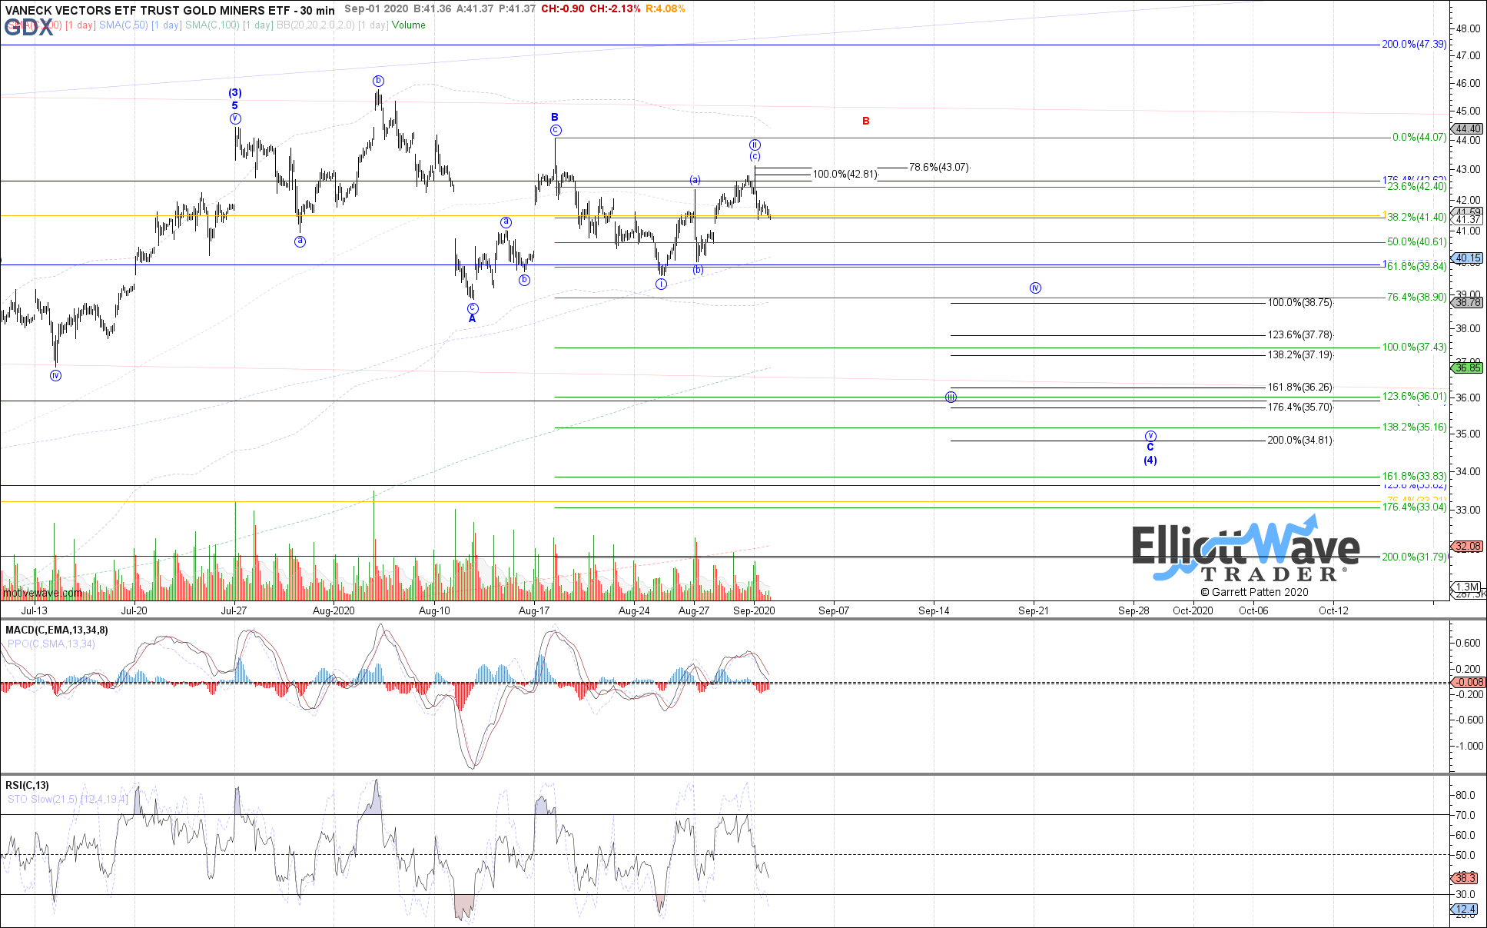Select the circled (v) marker above the C (4) target
The image size is (1487, 928).
1150,434
